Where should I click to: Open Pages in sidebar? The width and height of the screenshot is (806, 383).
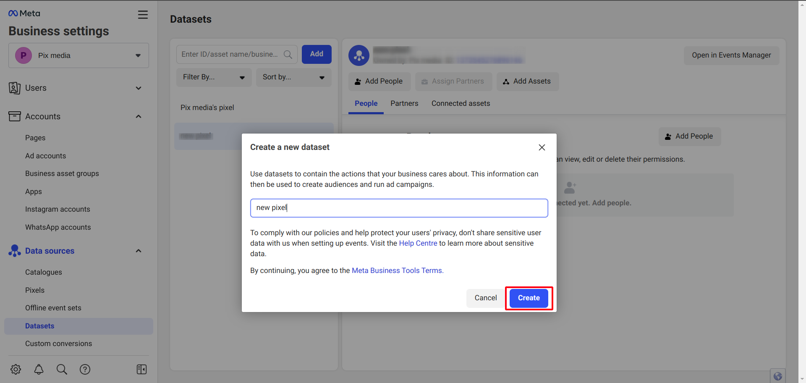pyautogui.click(x=35, y=138)
